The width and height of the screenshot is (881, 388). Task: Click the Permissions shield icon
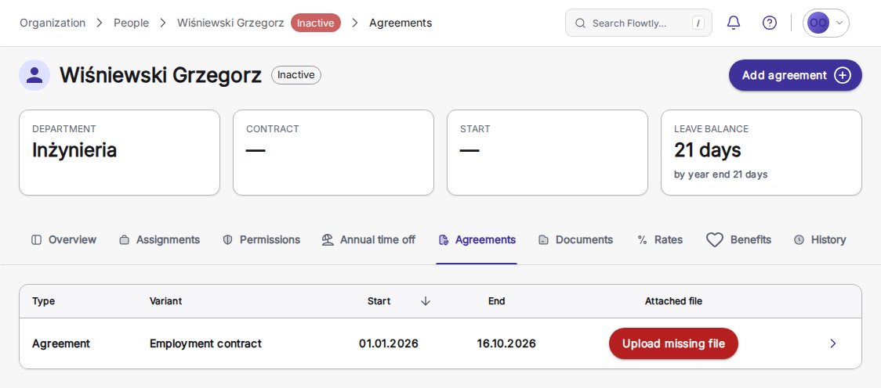(x=227, y=240)
